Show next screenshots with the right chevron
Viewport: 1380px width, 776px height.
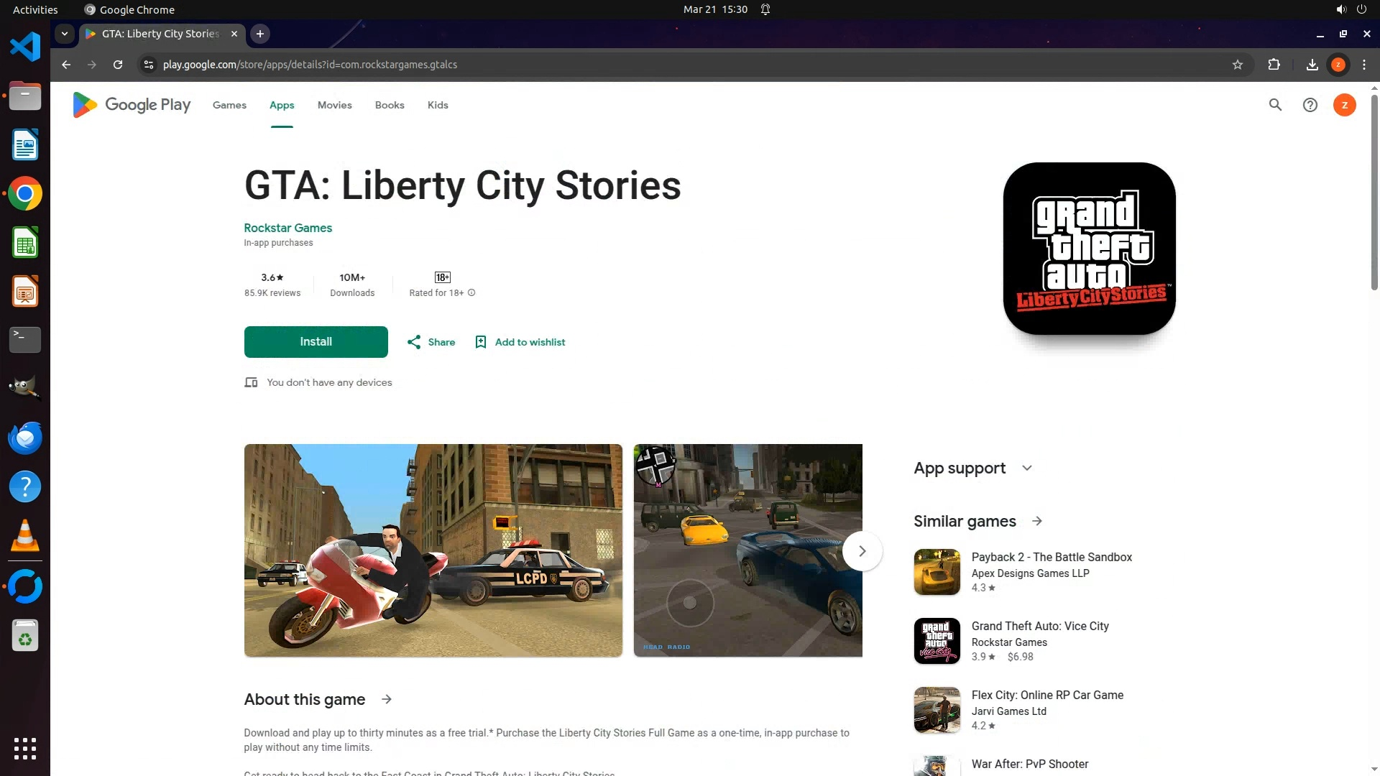[x=862, y=551]
